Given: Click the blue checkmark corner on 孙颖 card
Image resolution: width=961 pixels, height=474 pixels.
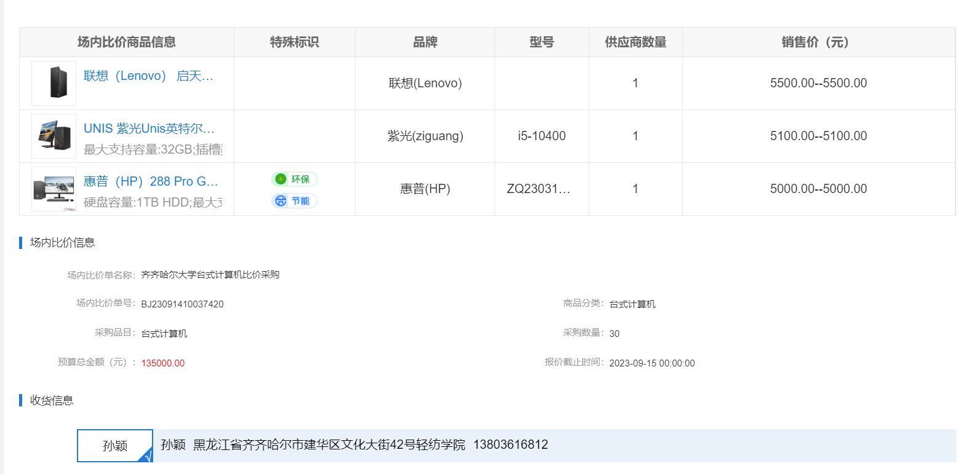Looking at the screenshot, I should click(x=147, y=456).
